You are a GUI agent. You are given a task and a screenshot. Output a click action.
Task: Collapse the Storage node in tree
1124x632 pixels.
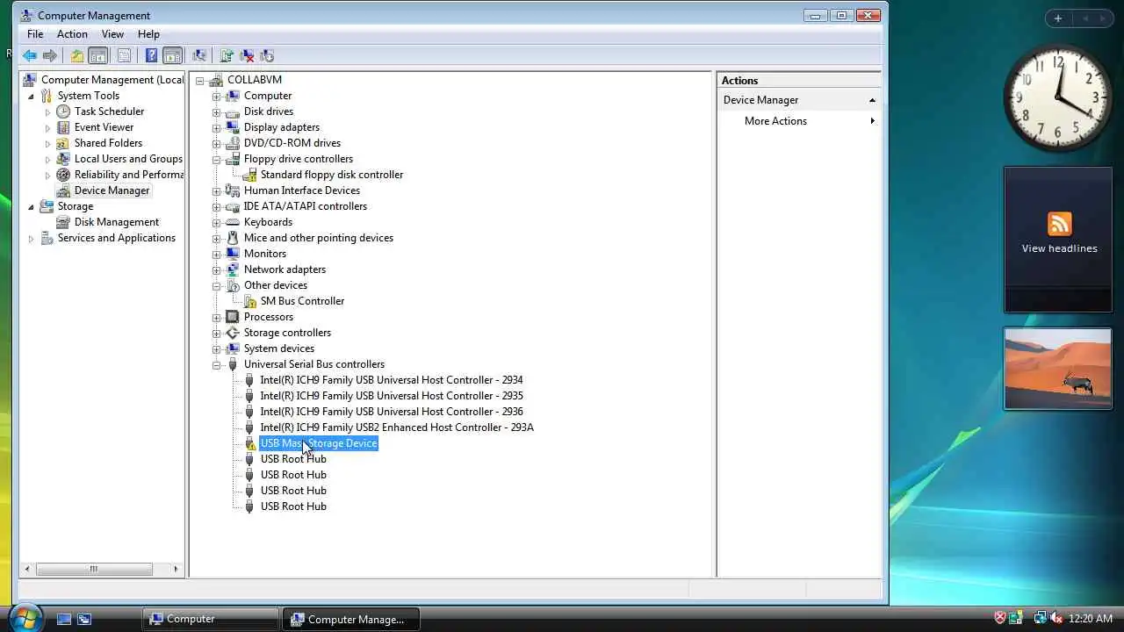[32, 206]
